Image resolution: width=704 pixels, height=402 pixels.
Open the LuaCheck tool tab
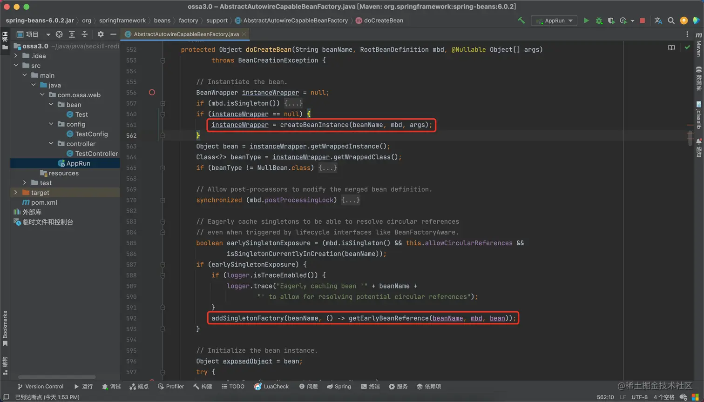click(271, 386)
